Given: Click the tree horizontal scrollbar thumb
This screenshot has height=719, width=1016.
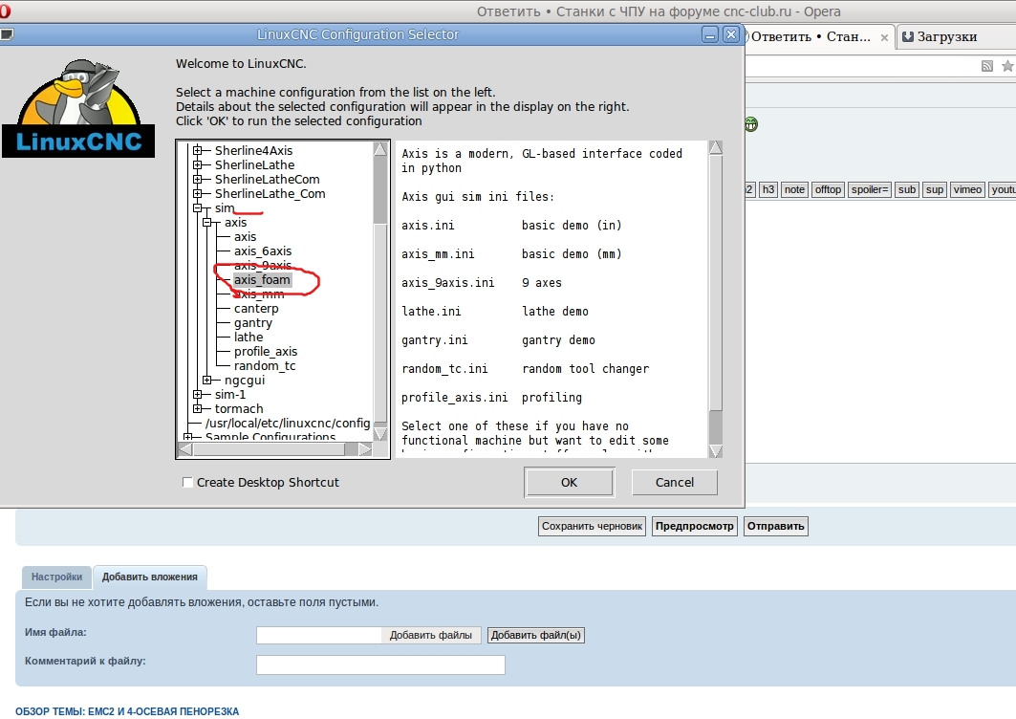Looking at the screenshot, I should point(269,448).
